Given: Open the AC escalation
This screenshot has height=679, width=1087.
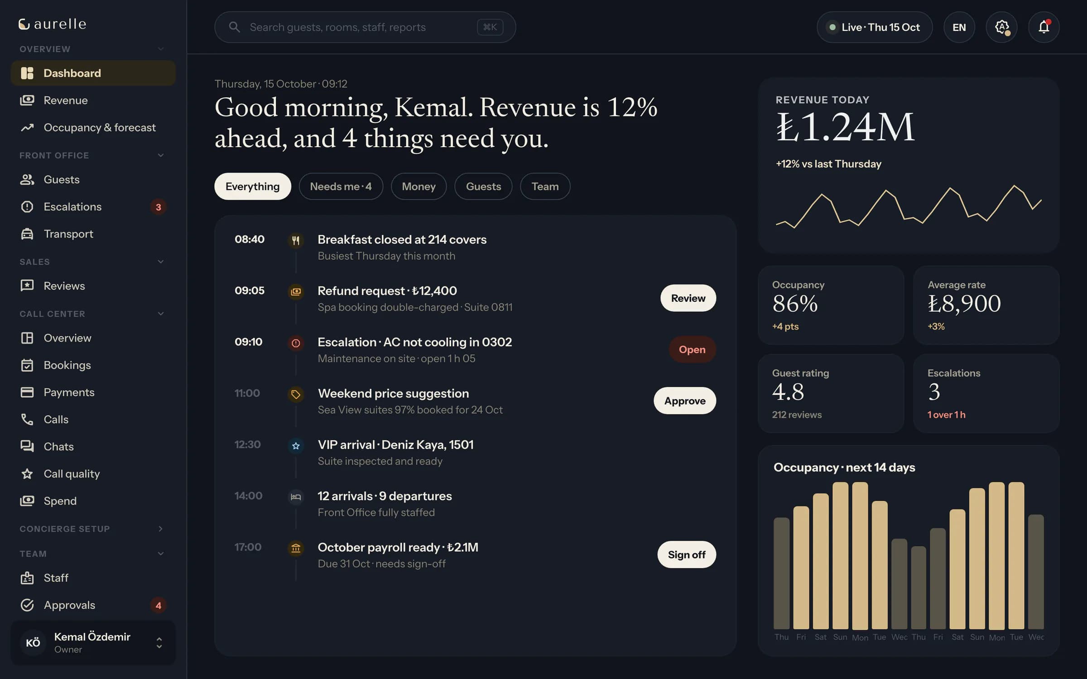Looking at the screenshot, I should tap(692, 349).
